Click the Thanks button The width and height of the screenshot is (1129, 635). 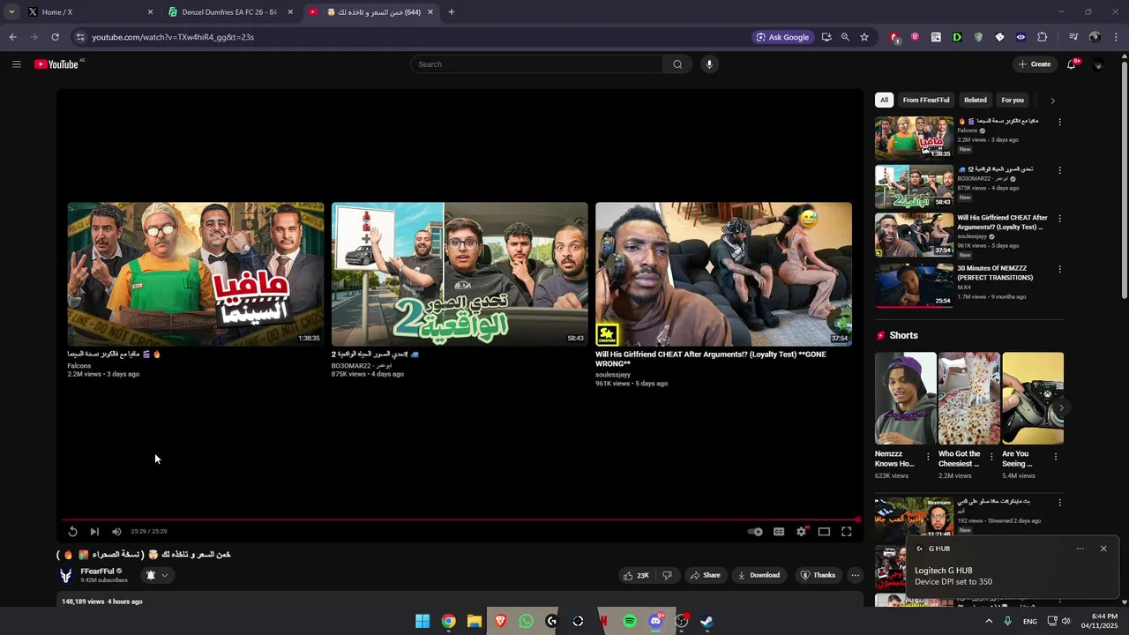(818, 575)
